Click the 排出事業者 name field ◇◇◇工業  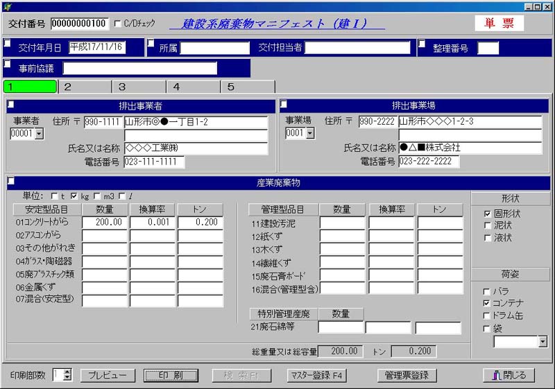[196, 148]
